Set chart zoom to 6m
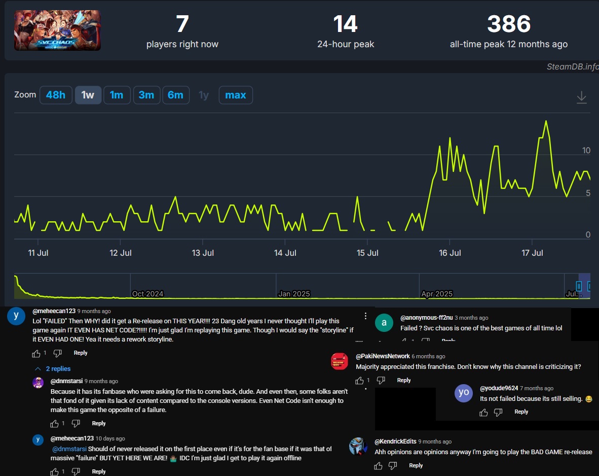The width and height of the screenshot is (599, 476). [x=176, y=95]
